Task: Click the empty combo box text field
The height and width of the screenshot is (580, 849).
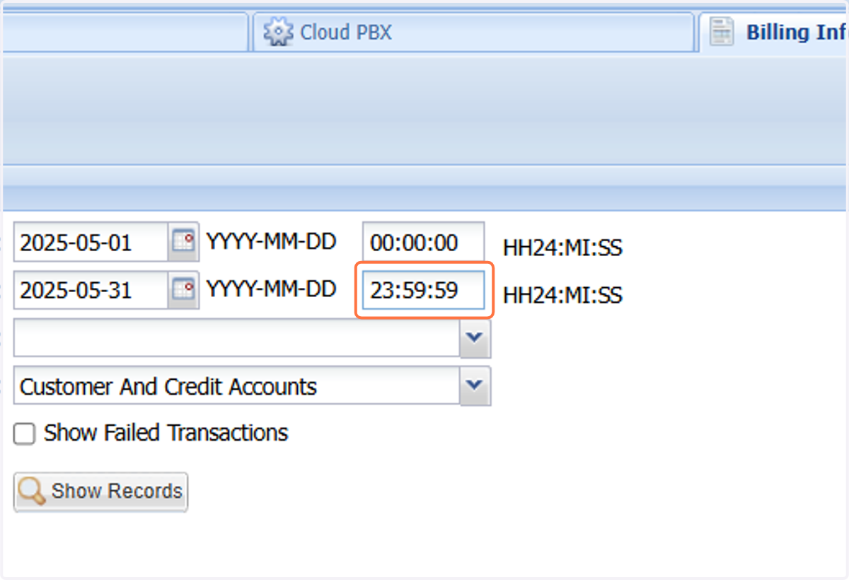Action: (237, 338)
